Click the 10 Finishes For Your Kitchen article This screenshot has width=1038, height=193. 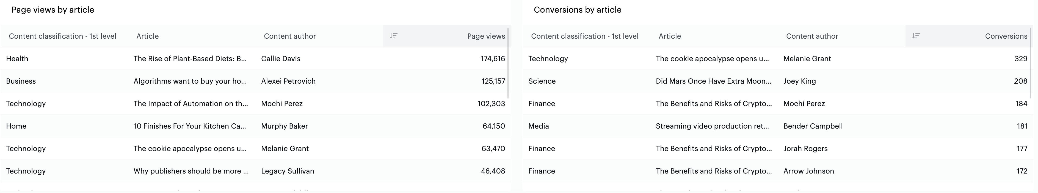point(190,126)
